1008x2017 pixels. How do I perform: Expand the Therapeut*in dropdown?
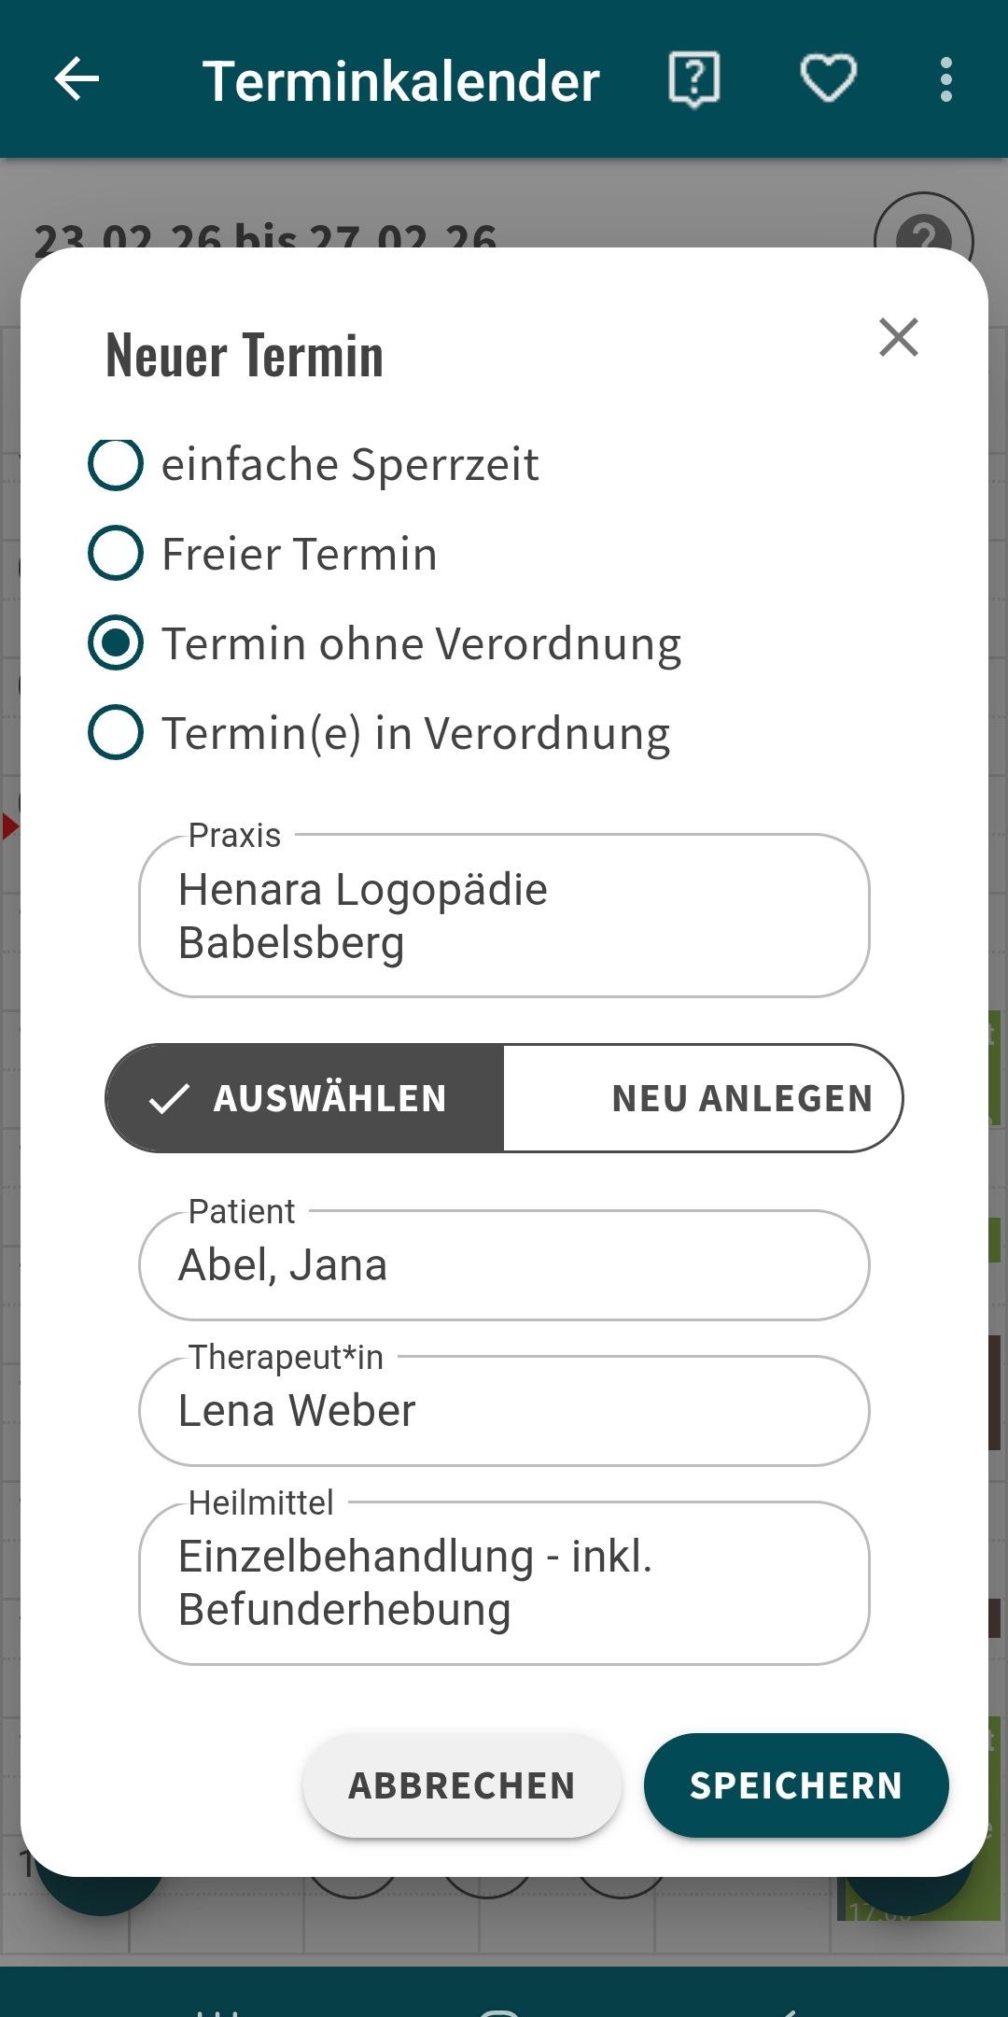pos(504,1411)
